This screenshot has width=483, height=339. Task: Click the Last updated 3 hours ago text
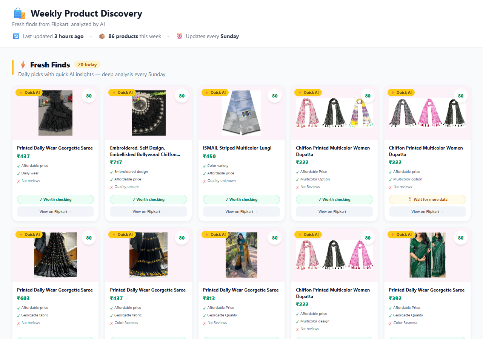point(53,36)
